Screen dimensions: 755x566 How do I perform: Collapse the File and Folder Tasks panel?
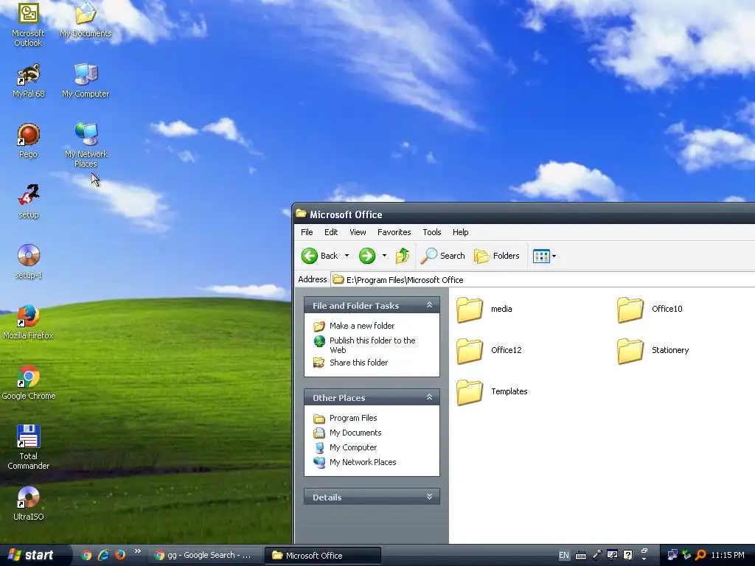click(x=430, y=305)
